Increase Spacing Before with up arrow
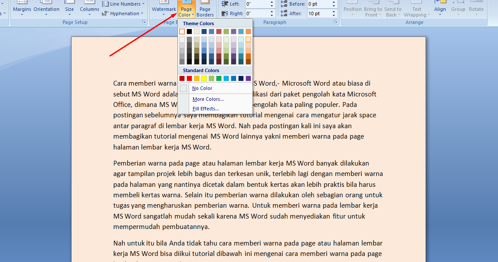The image size is (498, 262). [x=334, y=2]
